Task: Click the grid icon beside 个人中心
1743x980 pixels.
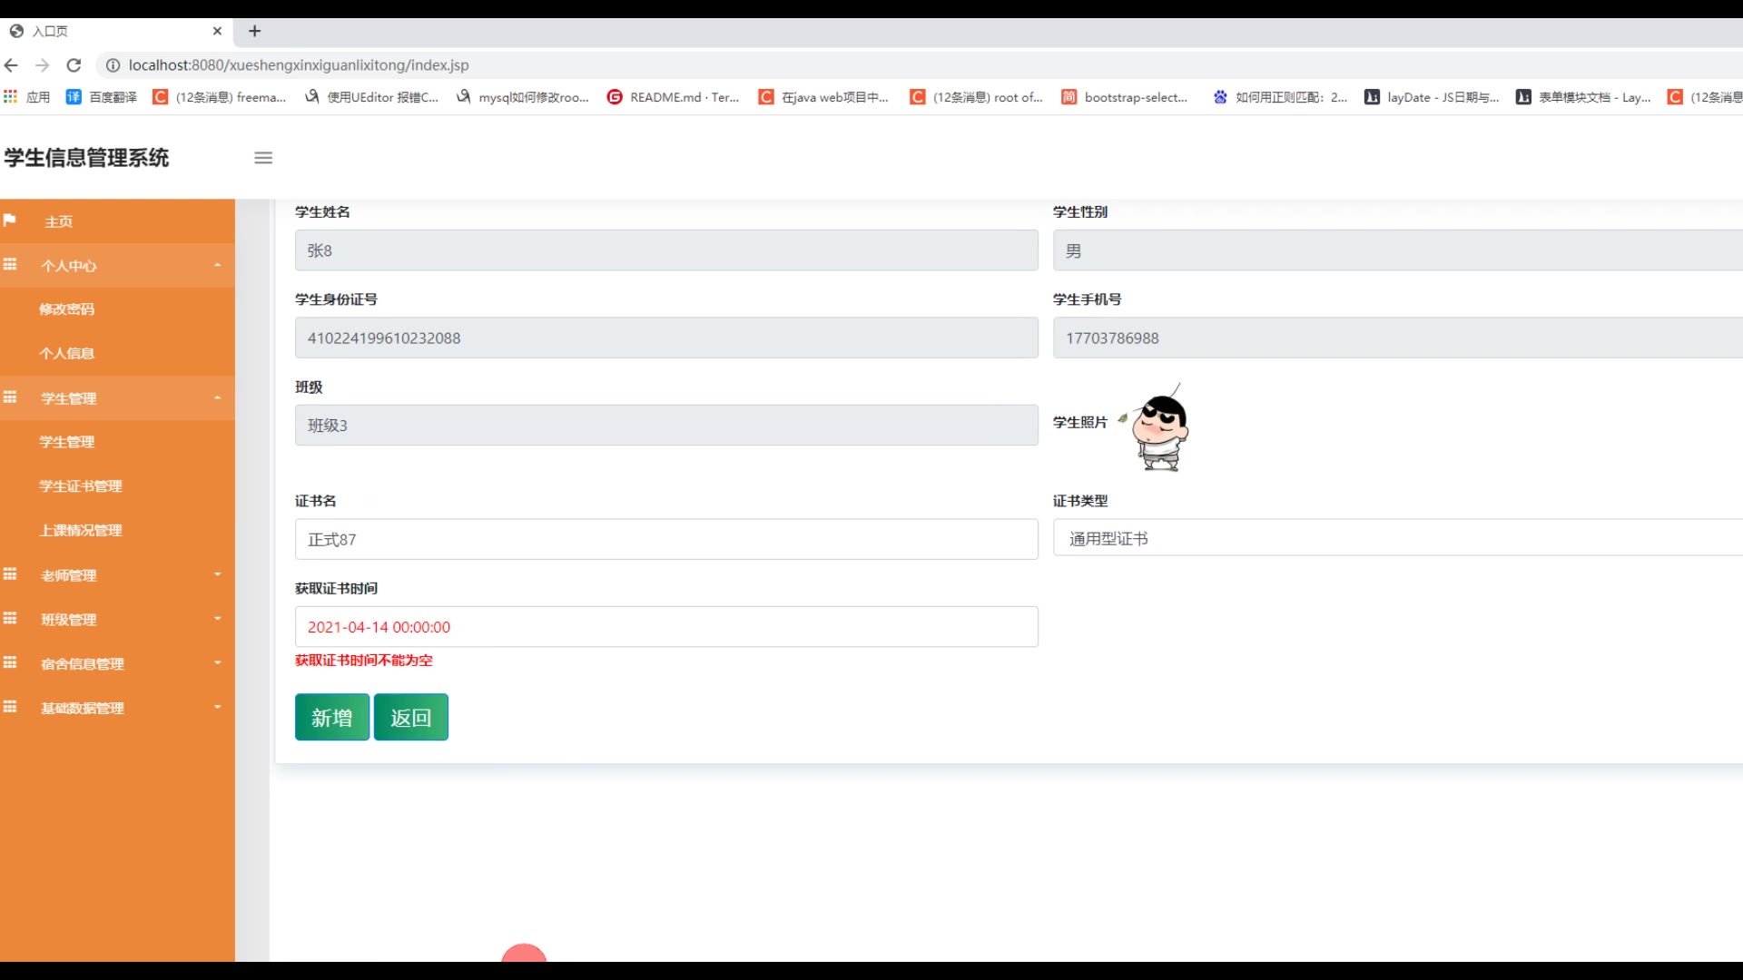Action: (x=10, y=265)
